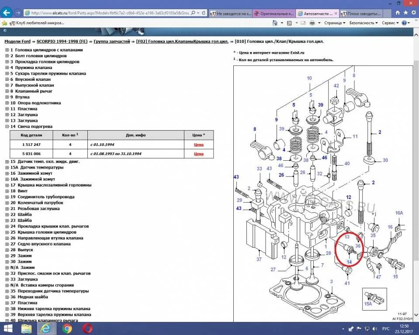Click tree row '24 Прокладка крышки клап. рычагов'
The height and width of the screenshot is (335, 419).
pos(49,226)
